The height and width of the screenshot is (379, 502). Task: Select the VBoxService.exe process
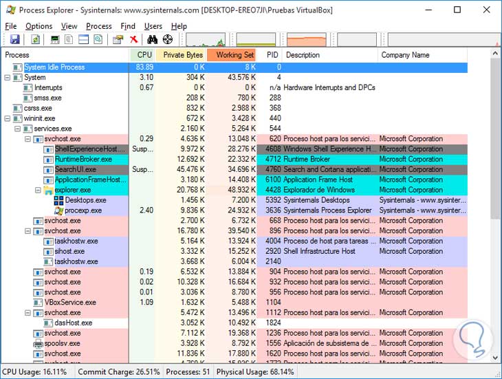[234, 303]
